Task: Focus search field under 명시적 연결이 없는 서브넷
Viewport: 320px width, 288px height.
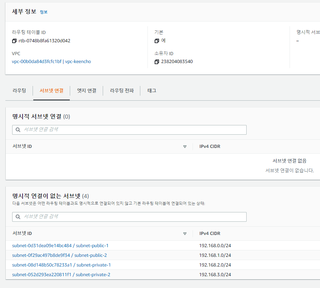Action: click(132, 217)
